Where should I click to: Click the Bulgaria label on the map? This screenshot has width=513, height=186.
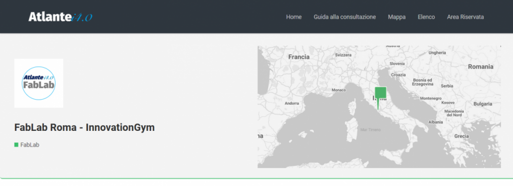482,104
